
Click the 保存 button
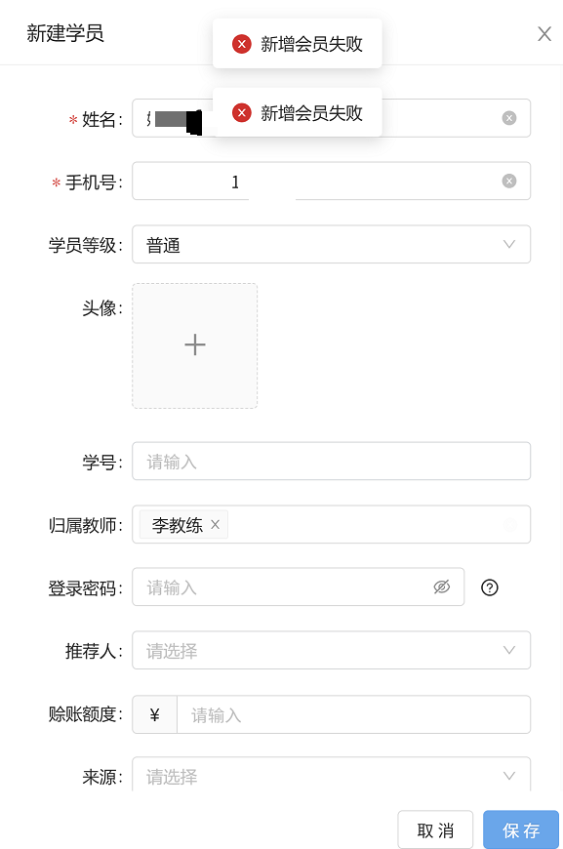521,830
